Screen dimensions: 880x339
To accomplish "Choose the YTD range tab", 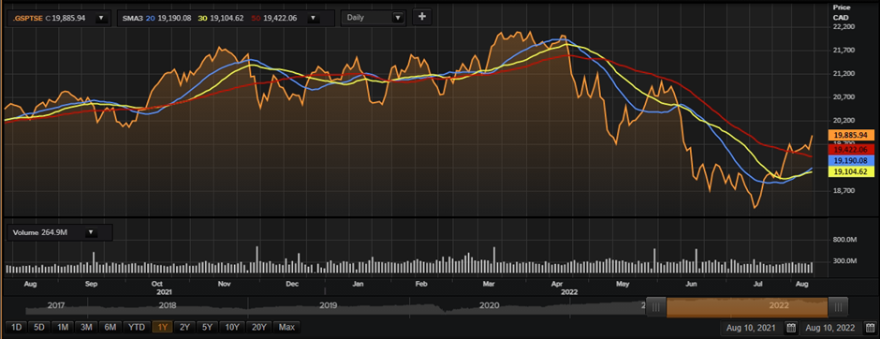I will [x=137, y=327].
